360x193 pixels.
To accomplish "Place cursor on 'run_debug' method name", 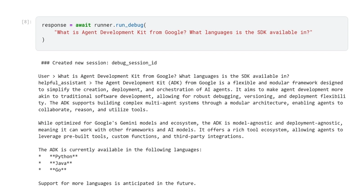I will coord(130,25).
